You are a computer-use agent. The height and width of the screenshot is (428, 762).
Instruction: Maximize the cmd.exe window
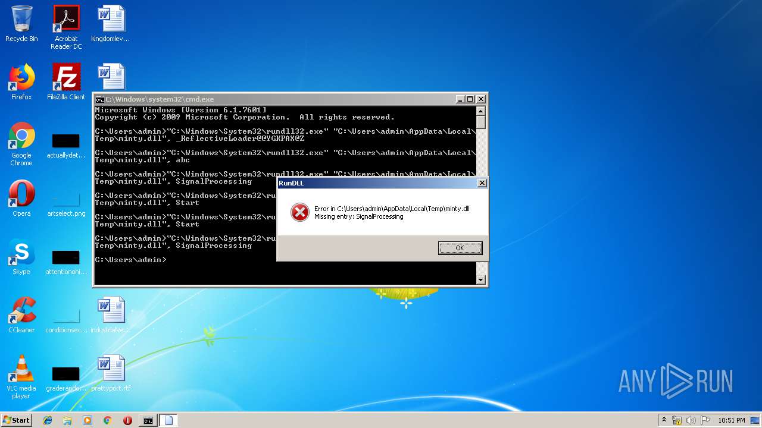click(470, 99)
